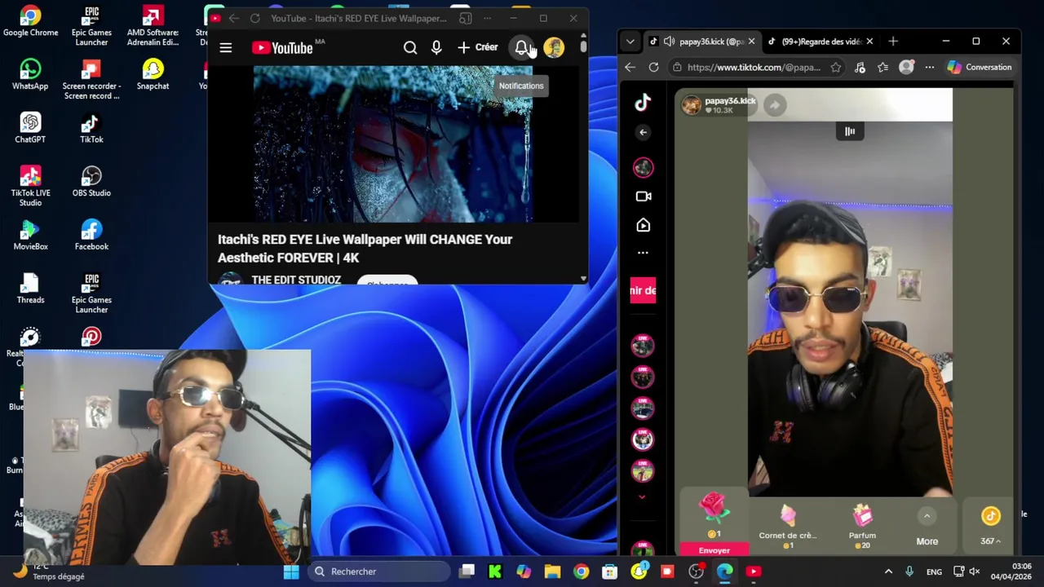This screenshot has height=587, width=1044.
Task: Go back in the Edge browser
Action: tap(630, 68)
